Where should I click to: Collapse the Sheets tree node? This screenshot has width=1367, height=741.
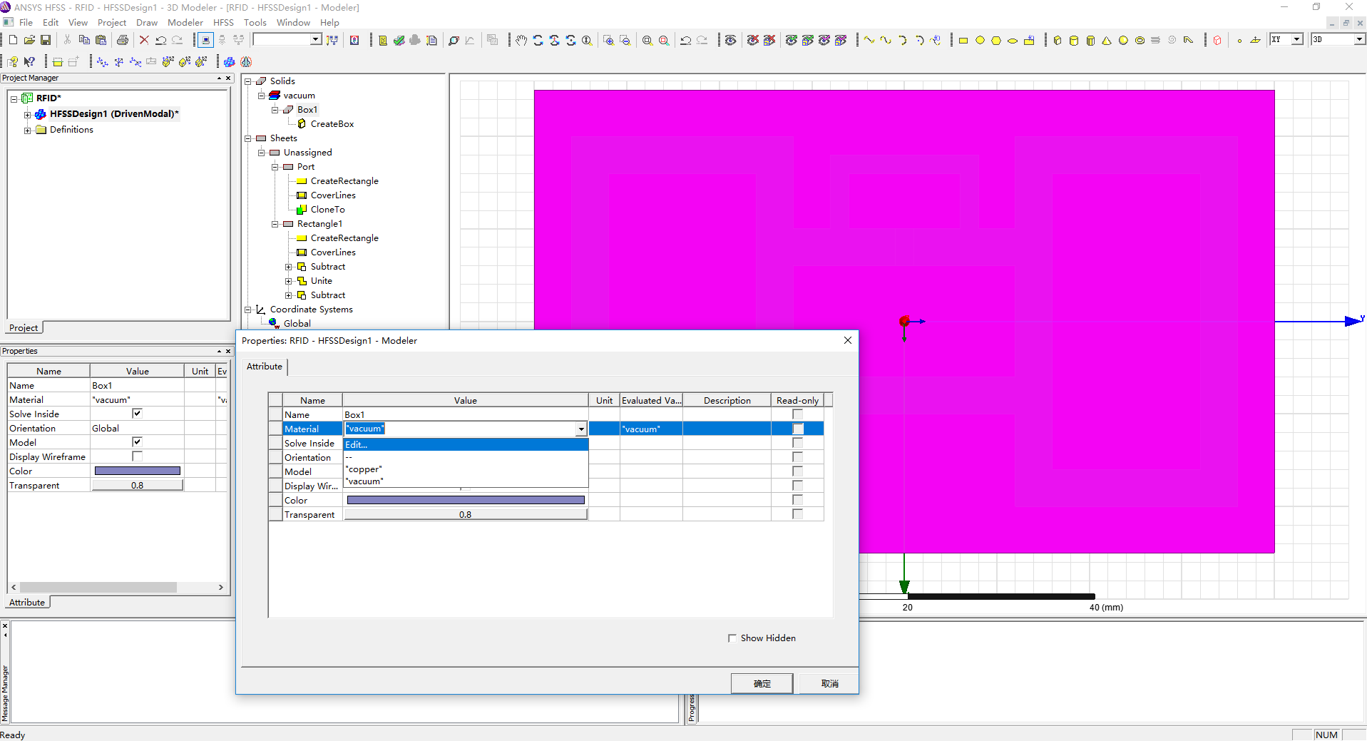(x=248, y=138)
